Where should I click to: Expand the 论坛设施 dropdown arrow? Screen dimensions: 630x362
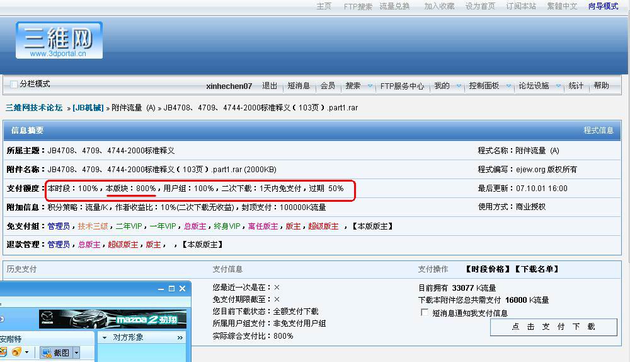558,86
